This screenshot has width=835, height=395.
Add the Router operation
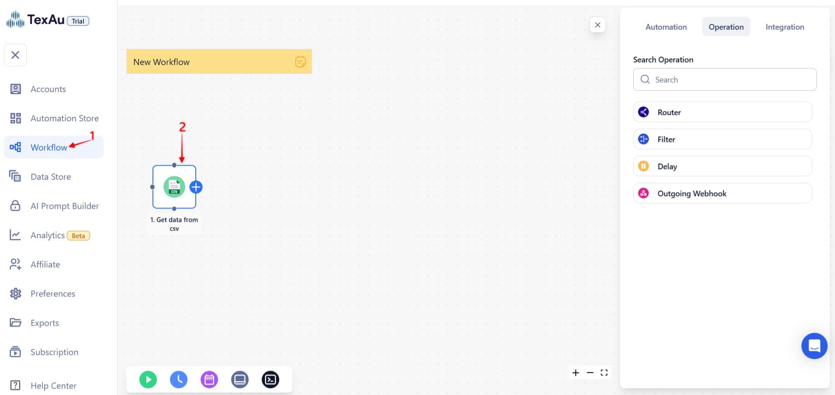coord(722,112)
